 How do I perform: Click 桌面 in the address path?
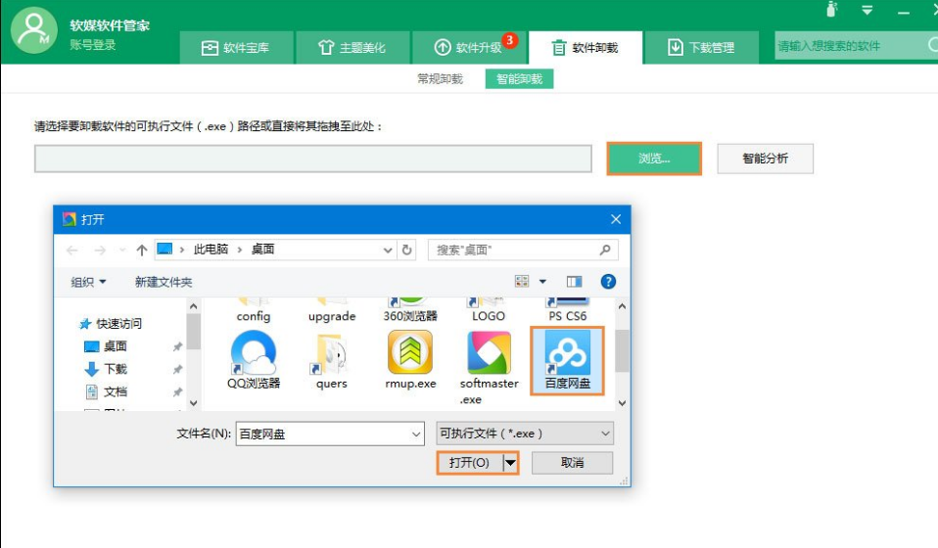[x=262, y=250]
